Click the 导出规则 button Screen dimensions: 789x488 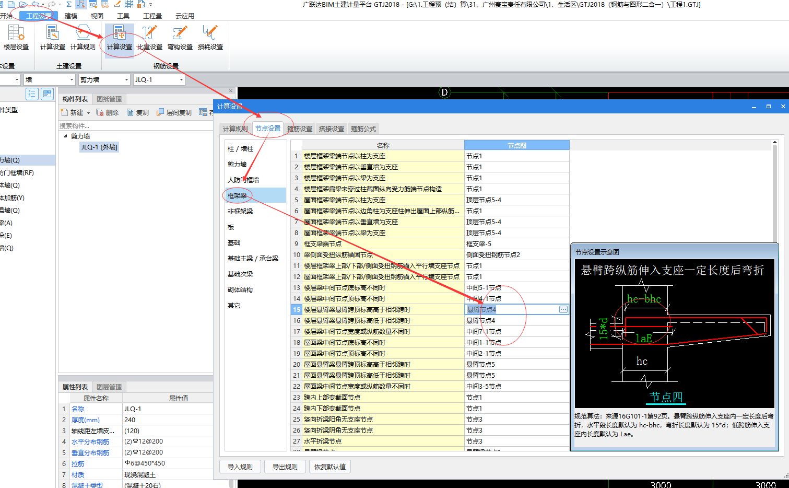click(285, 467)
